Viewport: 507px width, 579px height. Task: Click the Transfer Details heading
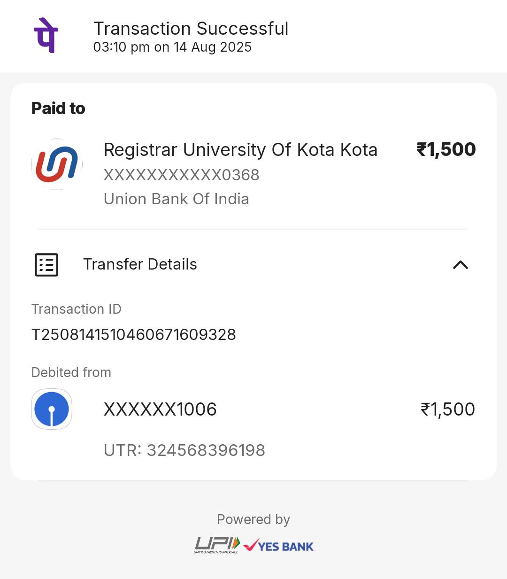140,264
